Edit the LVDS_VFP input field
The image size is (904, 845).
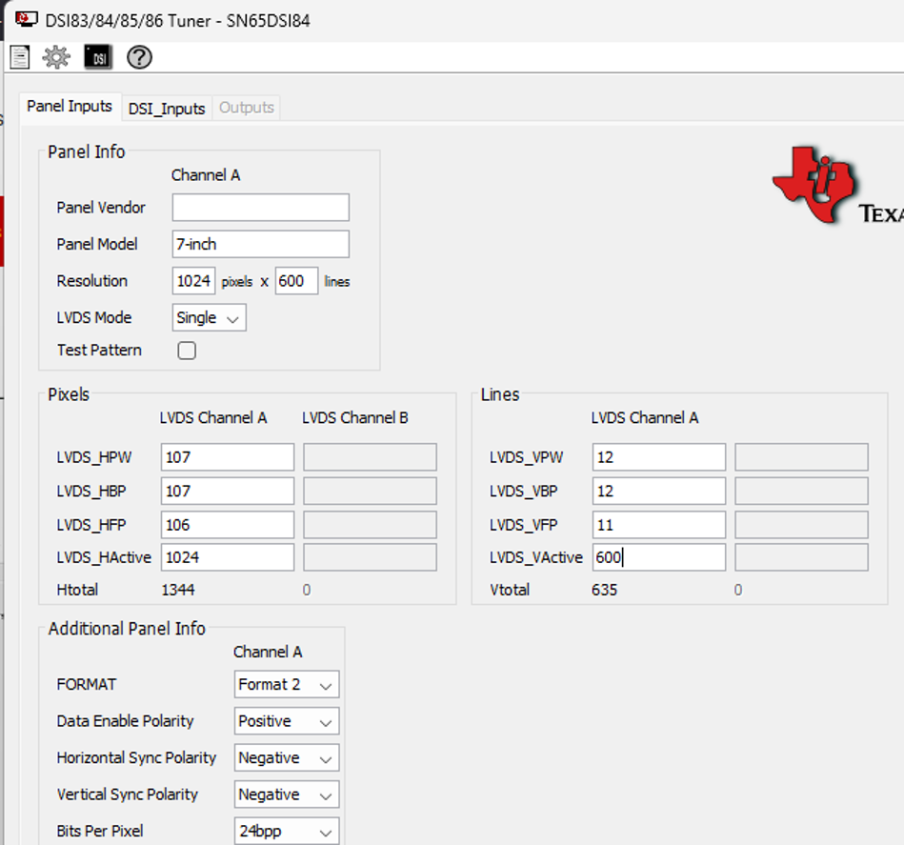[x=659, y=525]
